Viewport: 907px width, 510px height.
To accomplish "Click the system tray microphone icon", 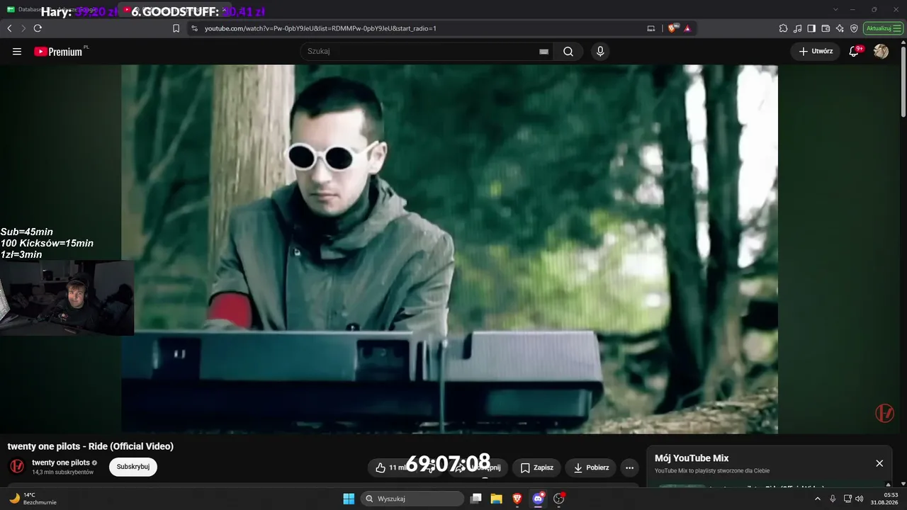I will (833, 499).
